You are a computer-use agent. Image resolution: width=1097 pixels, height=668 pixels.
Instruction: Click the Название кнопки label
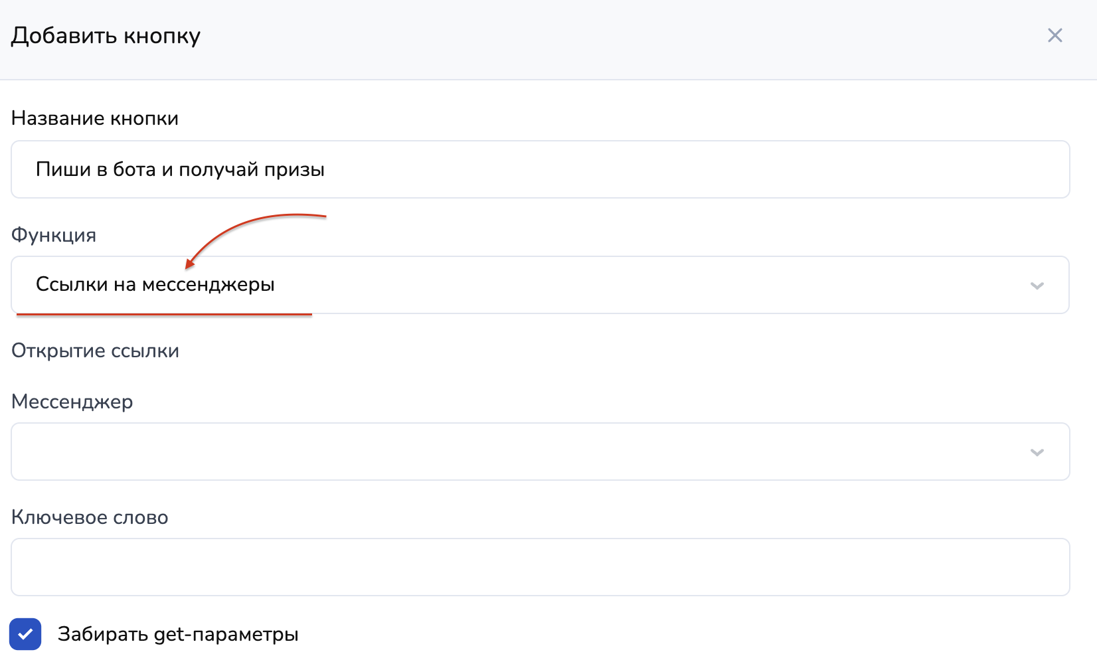[x=95, y=118]
